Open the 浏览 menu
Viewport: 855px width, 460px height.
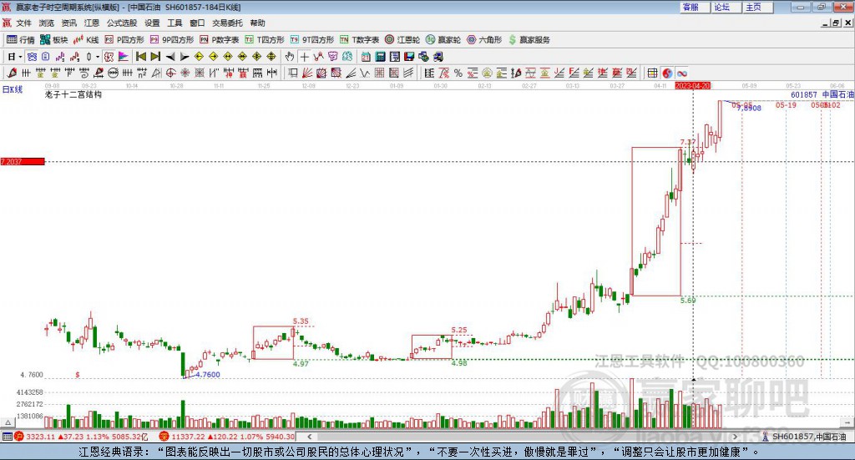point(47,23)
